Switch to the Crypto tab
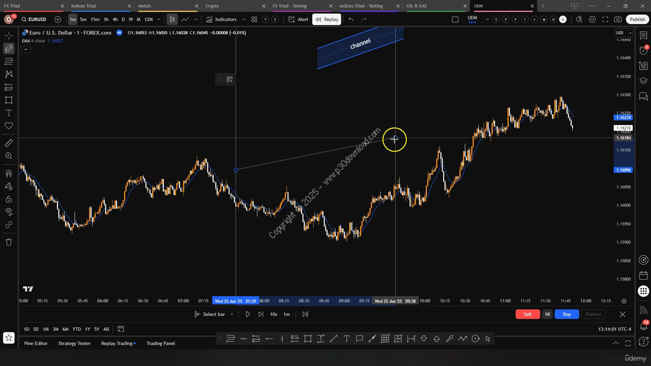This screenshot has width=651, height=366. (212, 6)
